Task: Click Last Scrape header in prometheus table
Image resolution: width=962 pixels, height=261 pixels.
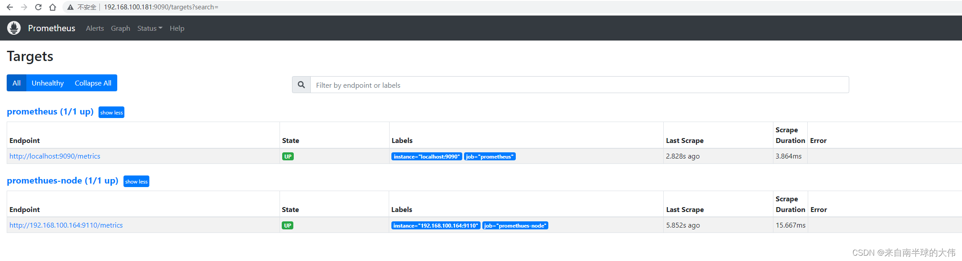Action: click(x=685, y=140)
